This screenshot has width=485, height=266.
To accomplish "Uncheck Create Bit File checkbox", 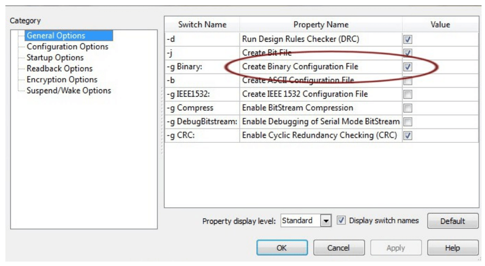I will pyautogui.click(x=407, y=53).
